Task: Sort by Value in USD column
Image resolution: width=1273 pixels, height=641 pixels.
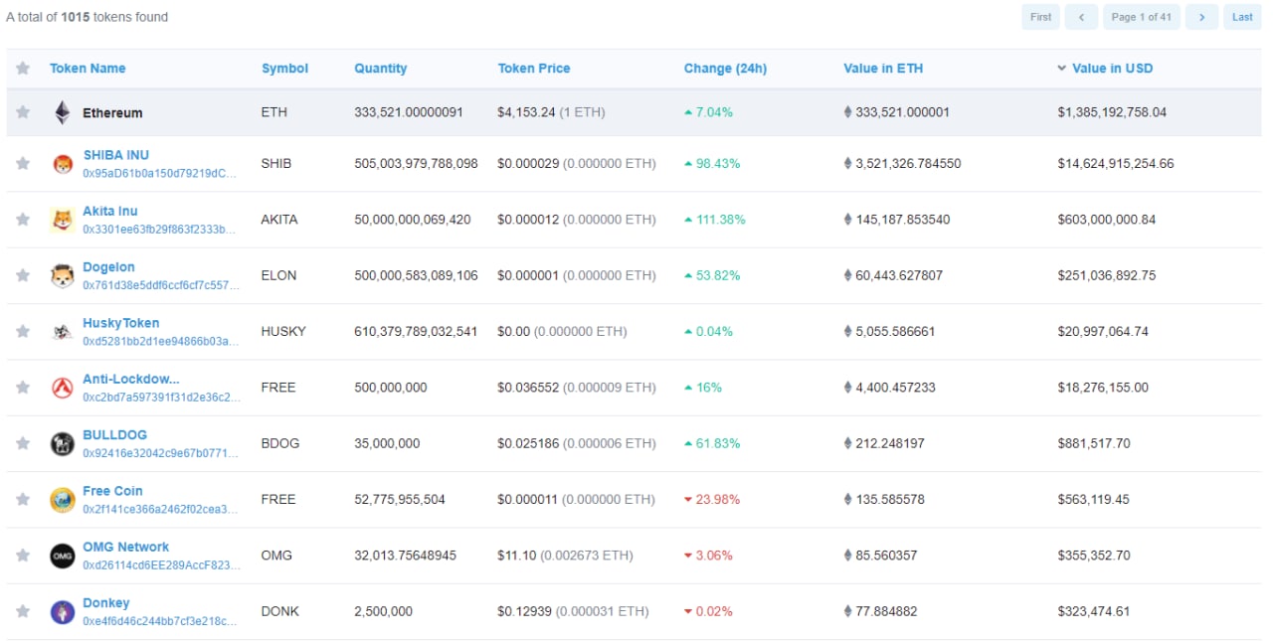Action: point(1112,69)
